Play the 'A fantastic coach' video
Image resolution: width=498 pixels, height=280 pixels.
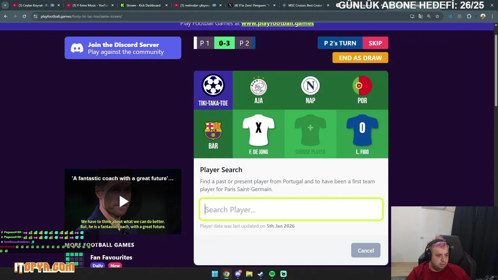coord(123,201)
